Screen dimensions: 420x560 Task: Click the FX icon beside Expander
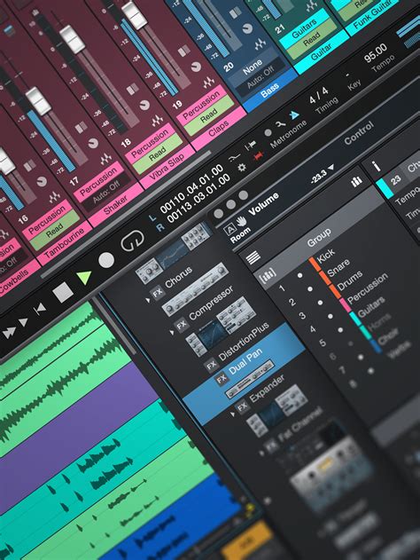tap(242, 406)
